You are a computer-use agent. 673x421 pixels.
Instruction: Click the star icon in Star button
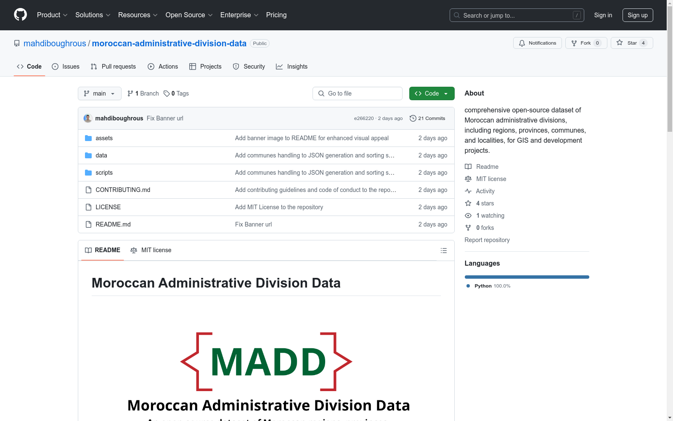coord(620,43)
